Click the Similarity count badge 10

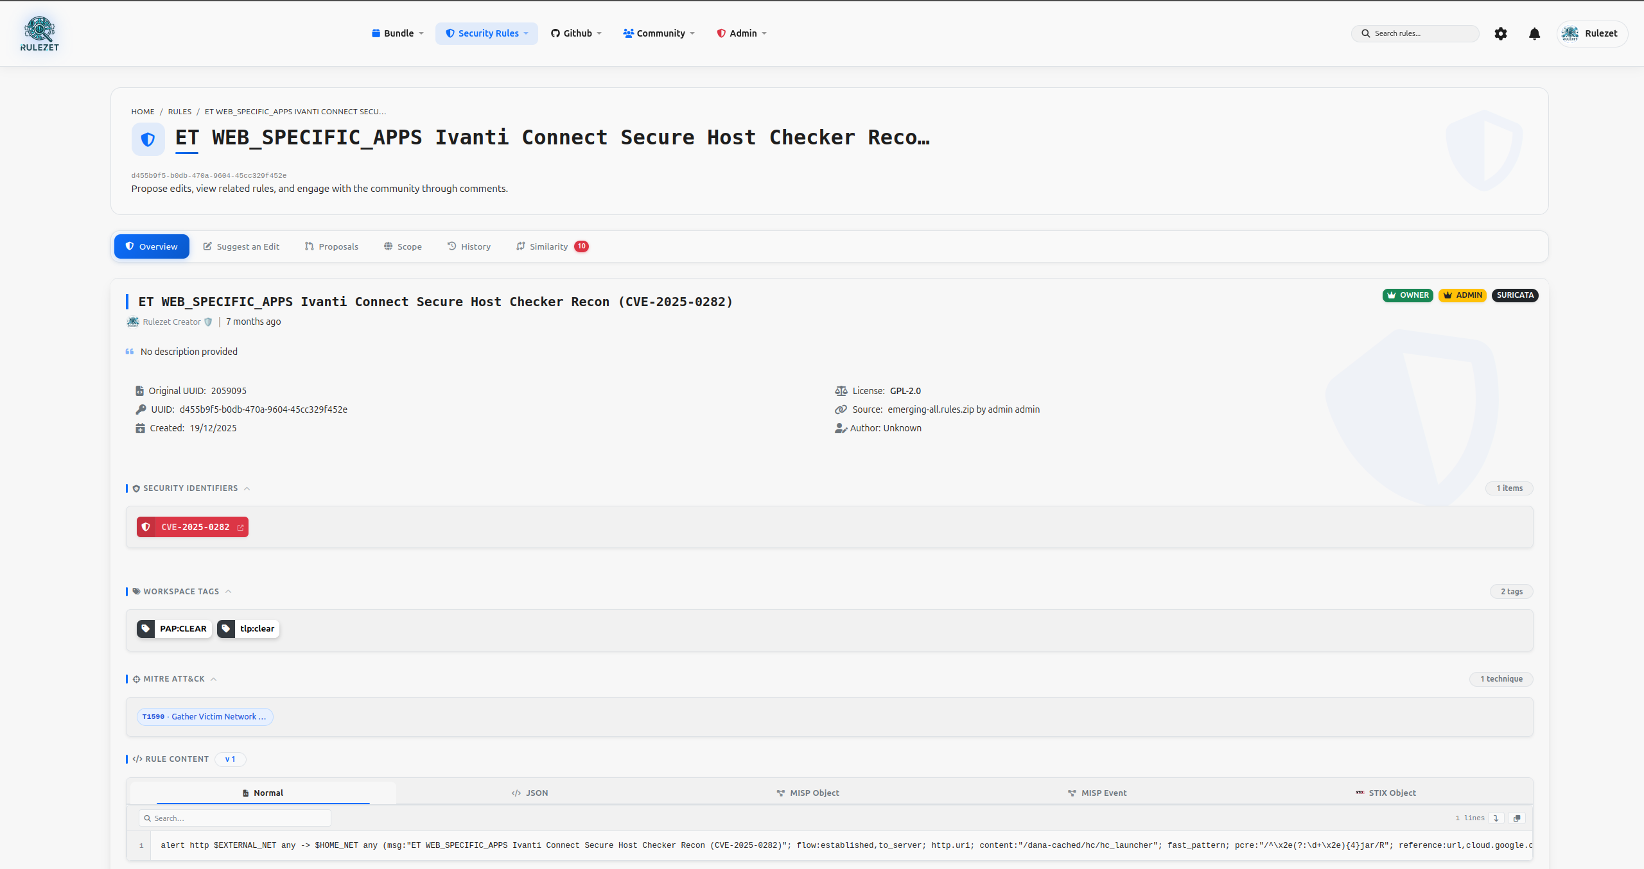[581, 246]
